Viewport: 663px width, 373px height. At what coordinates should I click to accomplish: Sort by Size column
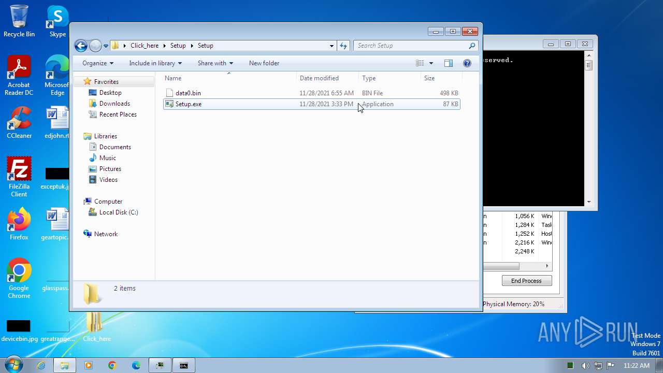coord(442,78)
